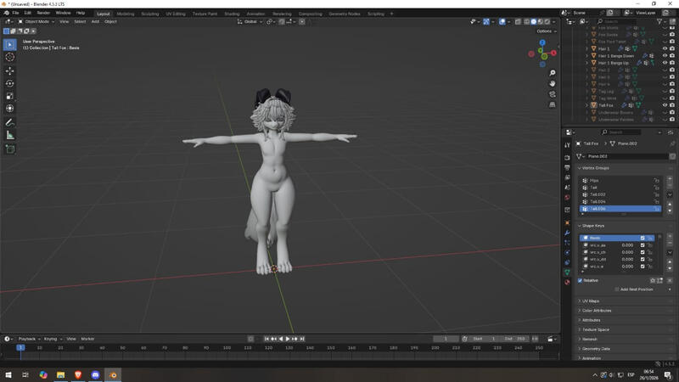The width and height of the screenshot is (679, 382).
Task: Toggle camera view icon in viewport
Action: click(x=553, y=94)
